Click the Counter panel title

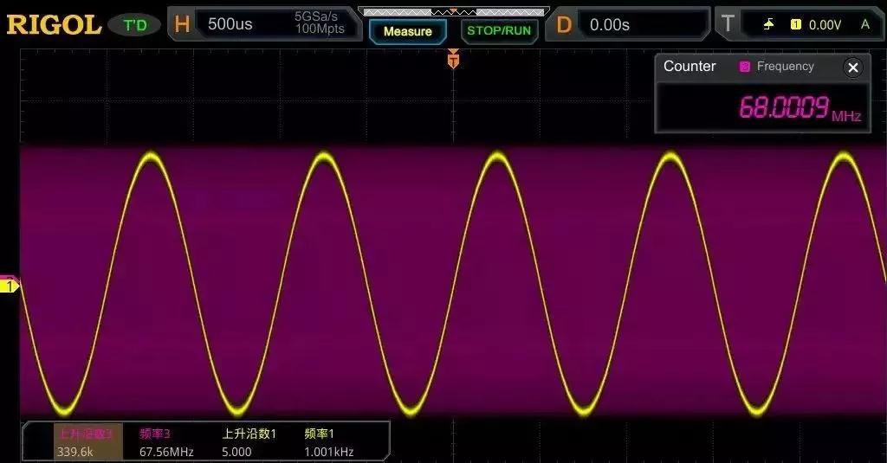(x=690, y=66)
